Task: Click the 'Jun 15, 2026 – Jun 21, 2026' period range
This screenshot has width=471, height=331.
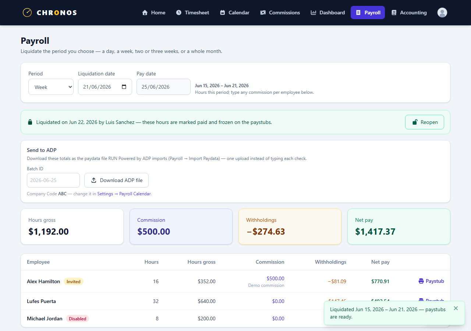Action: 222,86
